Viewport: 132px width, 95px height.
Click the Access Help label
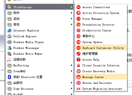[x=91, y=60]
